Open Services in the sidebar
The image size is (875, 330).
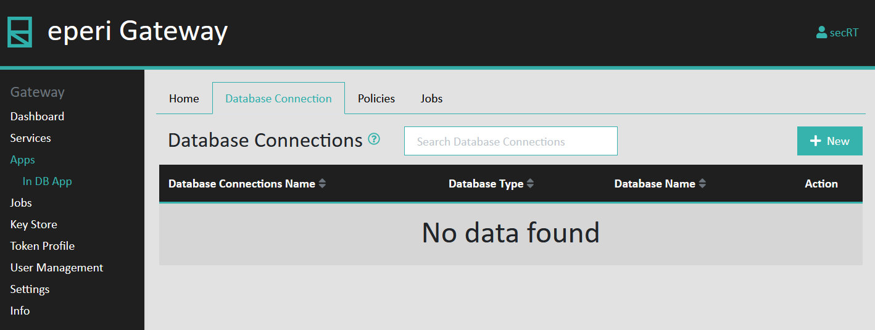pos(30,138)
